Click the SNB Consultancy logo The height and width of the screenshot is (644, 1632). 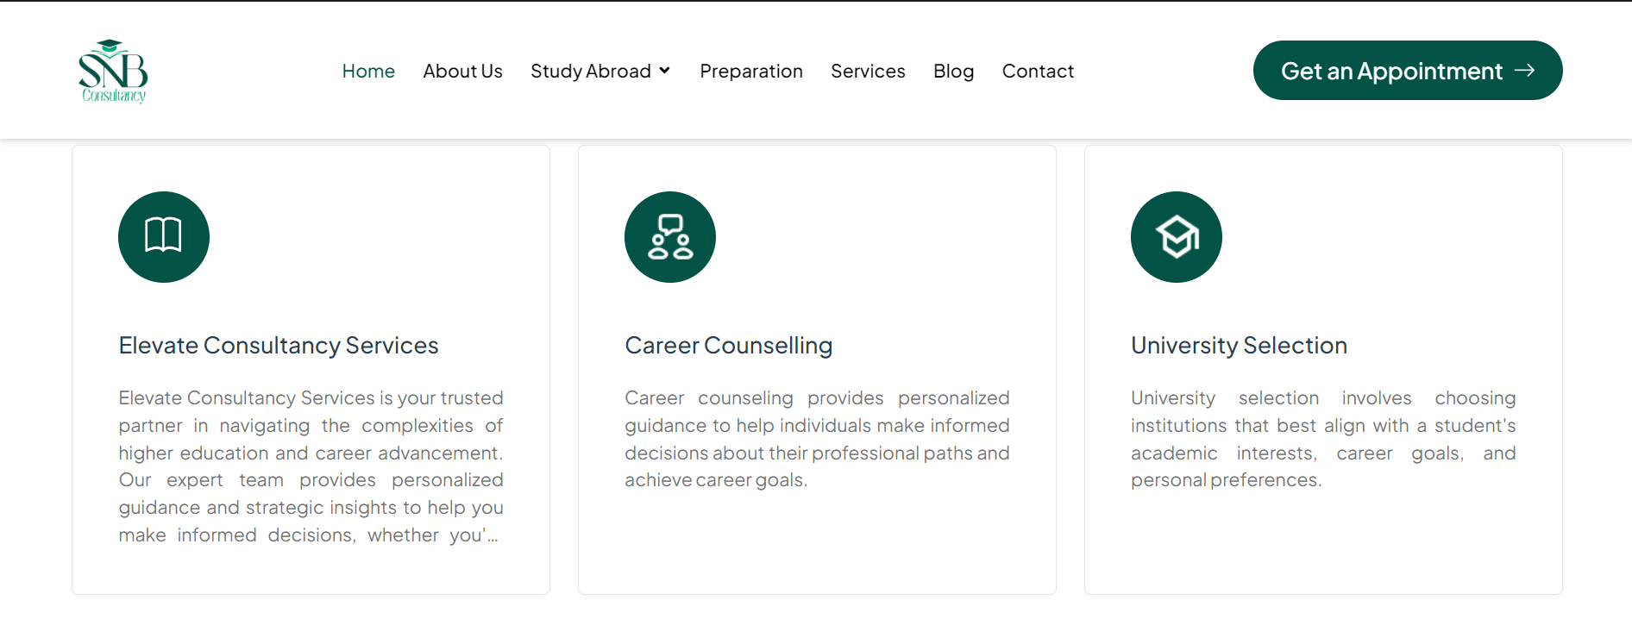(113, 72)
